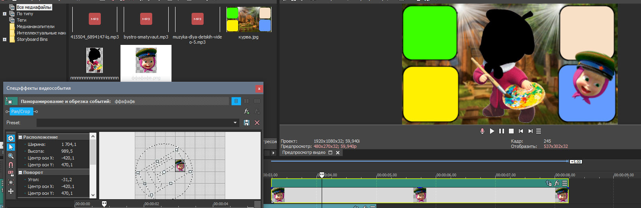Click the green square in preview
641x208 pixels.
point(430,33)
